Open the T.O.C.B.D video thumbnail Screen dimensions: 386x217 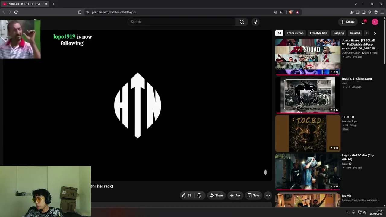coord(308,133)
